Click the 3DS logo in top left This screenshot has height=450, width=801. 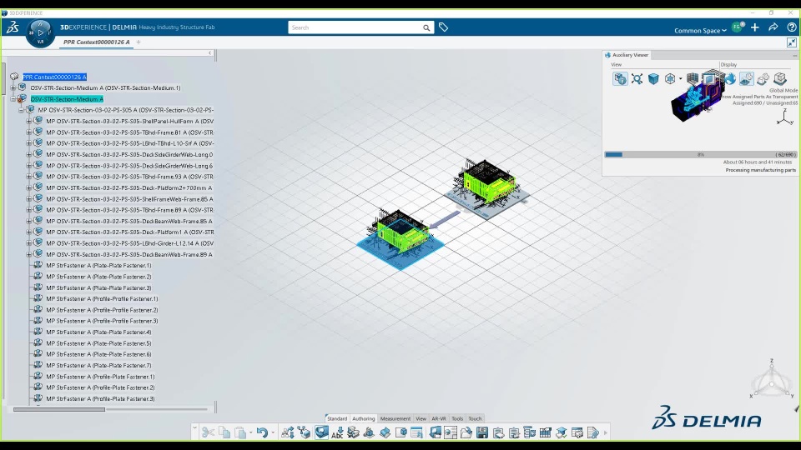(x=13, y=27)
